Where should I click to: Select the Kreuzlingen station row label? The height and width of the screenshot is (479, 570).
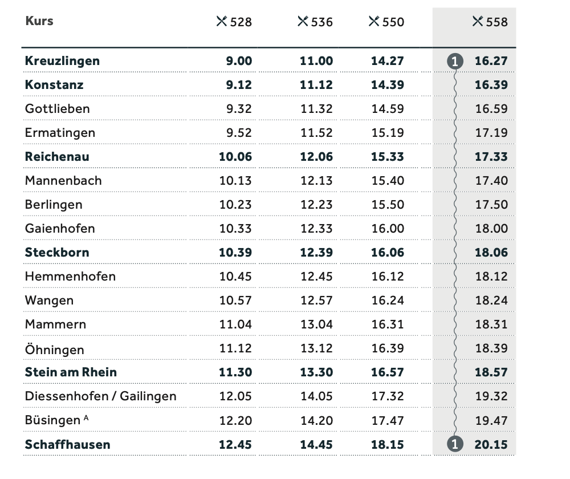pos(62,61)
